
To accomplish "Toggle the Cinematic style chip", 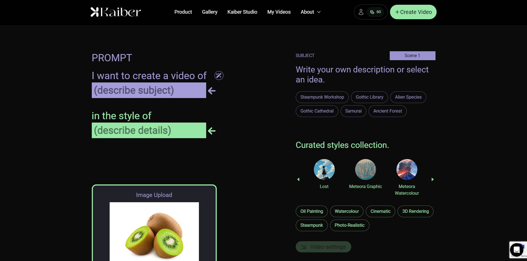I will (x=380, y=211).
